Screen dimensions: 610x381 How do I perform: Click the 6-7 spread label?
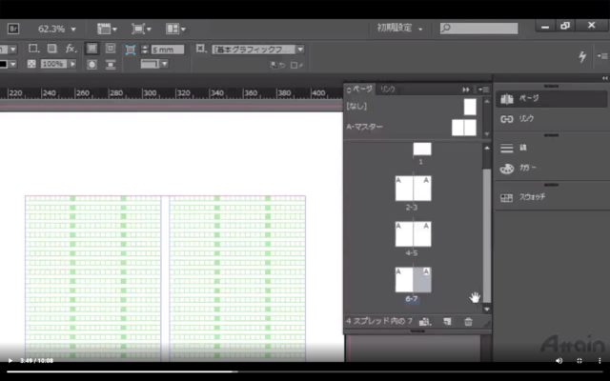412,298
